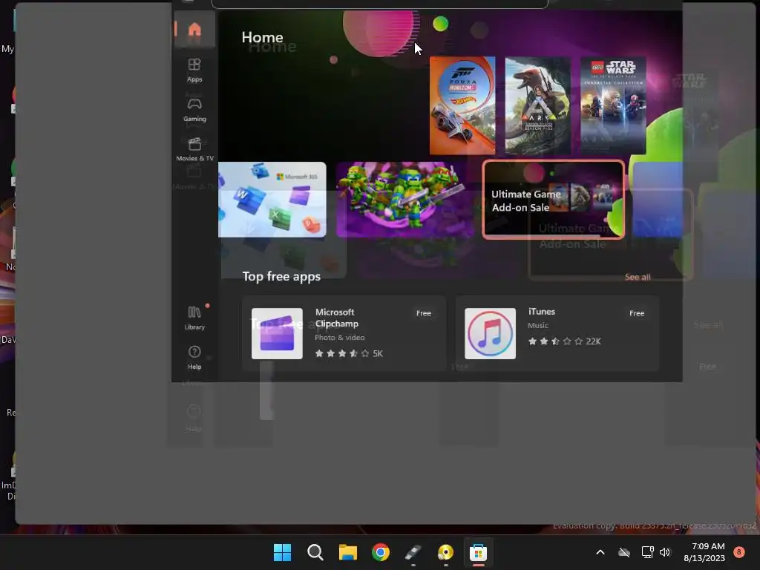Expand the hidden system tray icons chevron

click(x=600, y=552)
